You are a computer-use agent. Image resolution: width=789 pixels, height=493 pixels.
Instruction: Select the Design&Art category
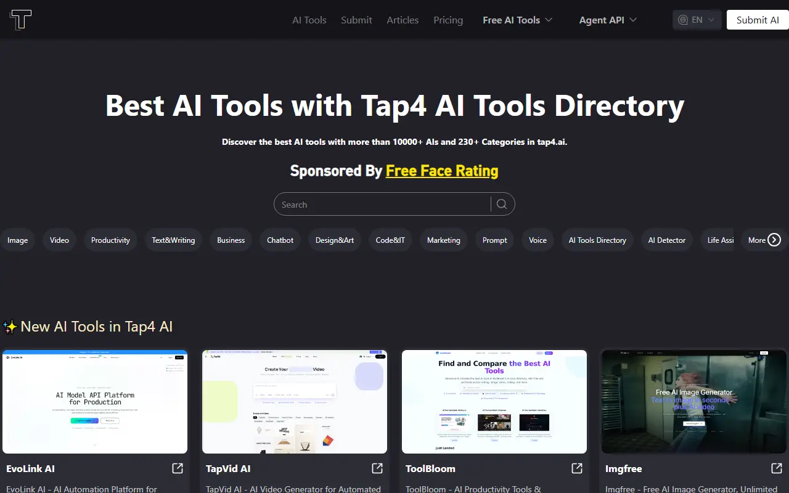point(335,240)
